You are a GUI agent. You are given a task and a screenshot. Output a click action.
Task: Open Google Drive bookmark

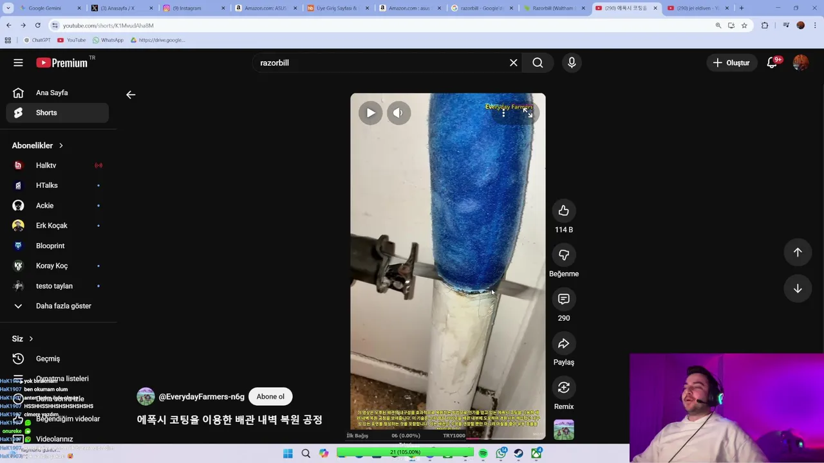(x=158, y=40)
